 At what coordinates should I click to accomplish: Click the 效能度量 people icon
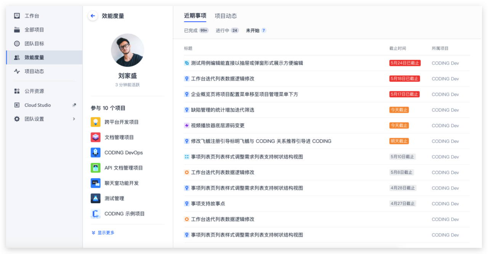17,57
